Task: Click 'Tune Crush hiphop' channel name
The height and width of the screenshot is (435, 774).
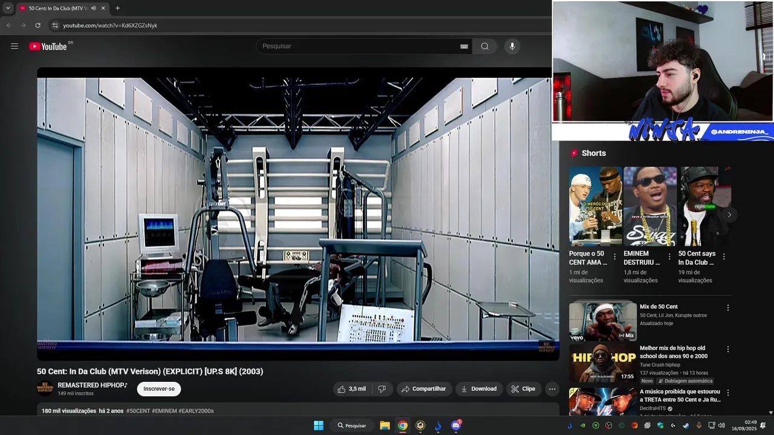Action: (x=660, y=365)
